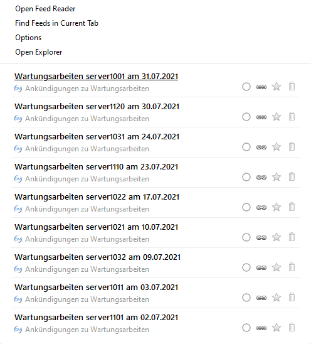
Task: Trash the server1021 entry
Action: 292,237
